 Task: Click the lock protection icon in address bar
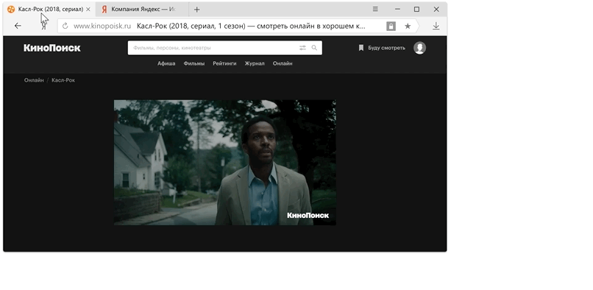[x=391, y=26]
